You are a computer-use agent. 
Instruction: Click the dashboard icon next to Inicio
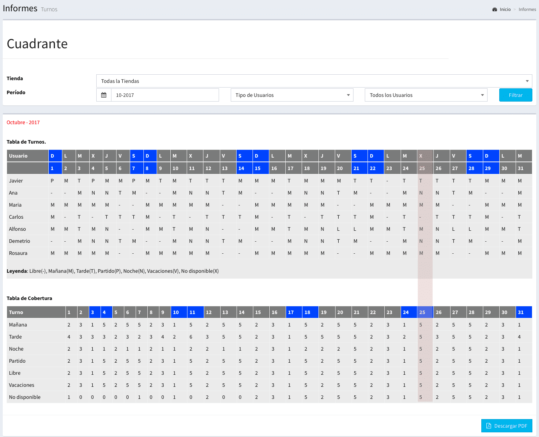coord(495,9)
